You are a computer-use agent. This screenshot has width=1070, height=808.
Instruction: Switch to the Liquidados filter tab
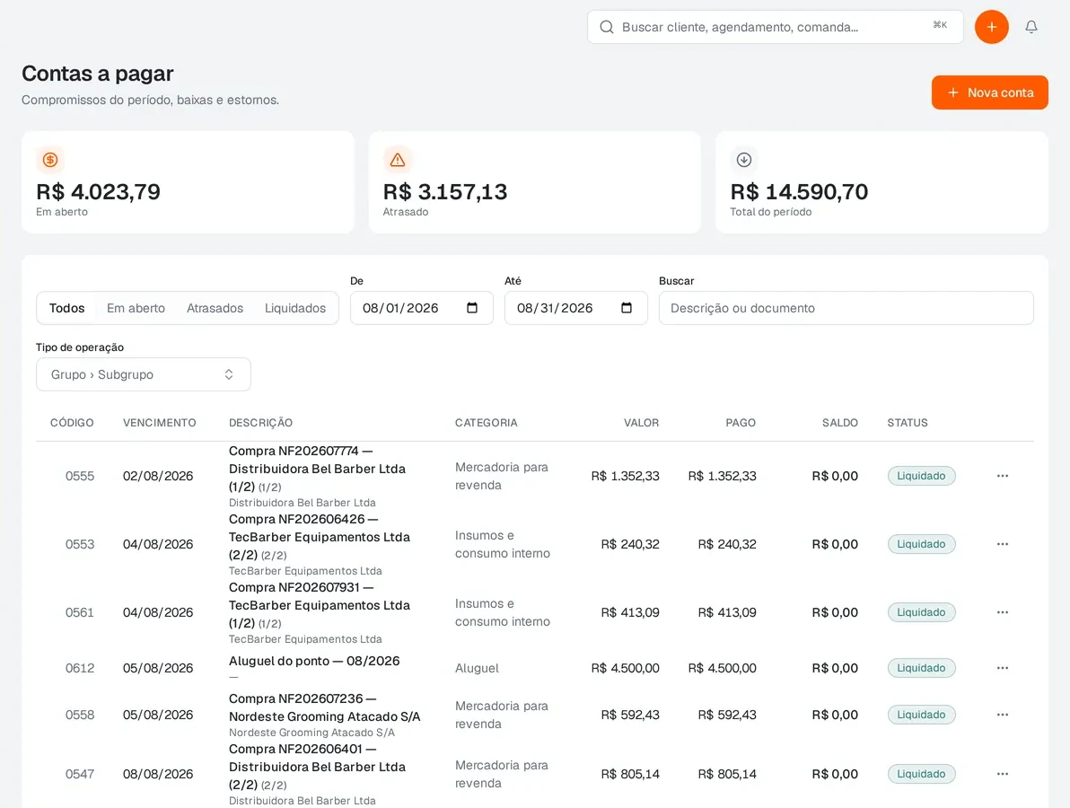295,309
